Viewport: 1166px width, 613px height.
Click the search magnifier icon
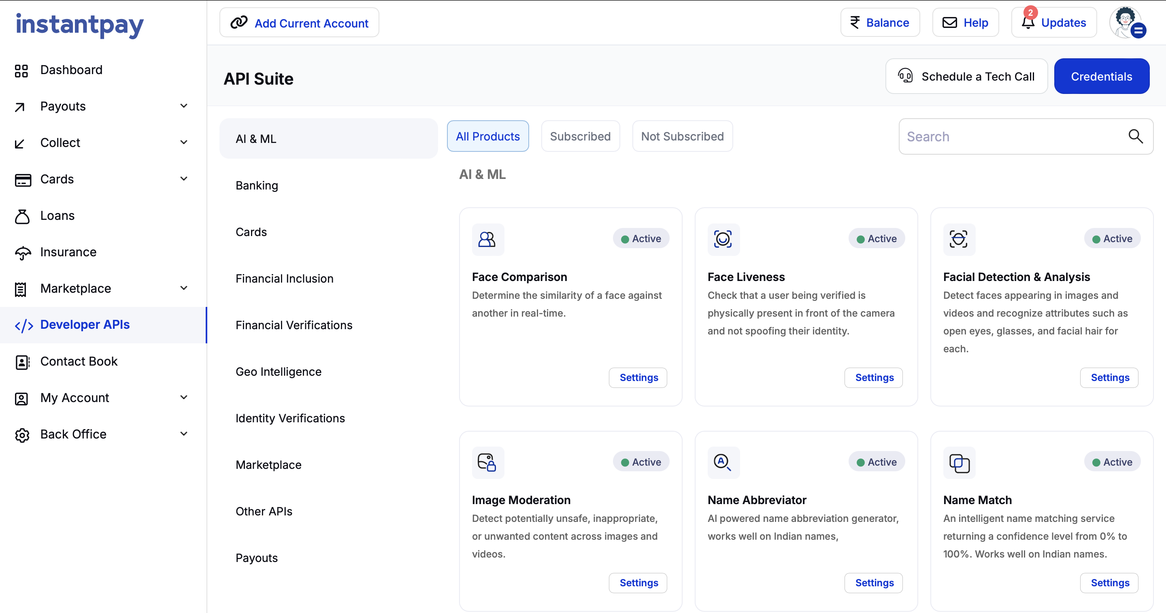click(1135, 136)
